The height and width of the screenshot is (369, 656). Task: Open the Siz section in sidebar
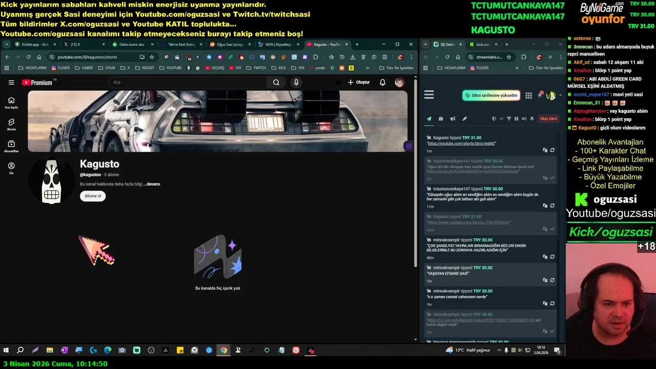[x=11, y=169]
